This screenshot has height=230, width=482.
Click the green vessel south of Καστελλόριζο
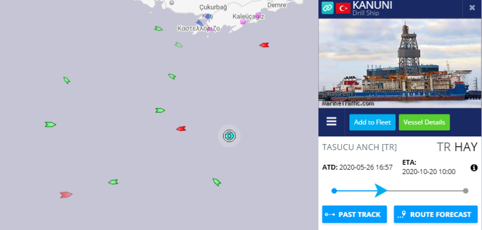click(x=179, y=45)
